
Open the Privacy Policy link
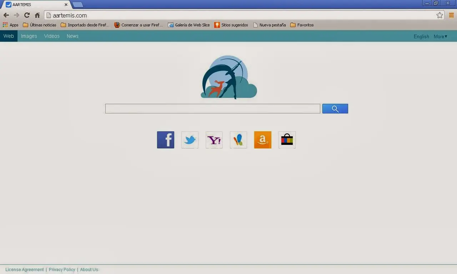(x=62, y=270)
